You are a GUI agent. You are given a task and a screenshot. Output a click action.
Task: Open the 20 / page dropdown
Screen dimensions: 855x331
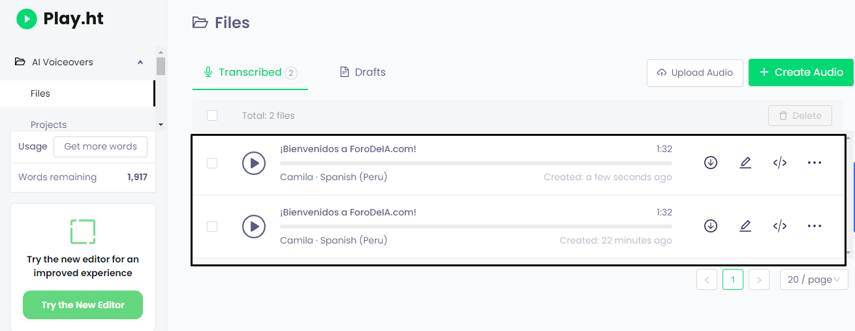click(x=814, y=279)
